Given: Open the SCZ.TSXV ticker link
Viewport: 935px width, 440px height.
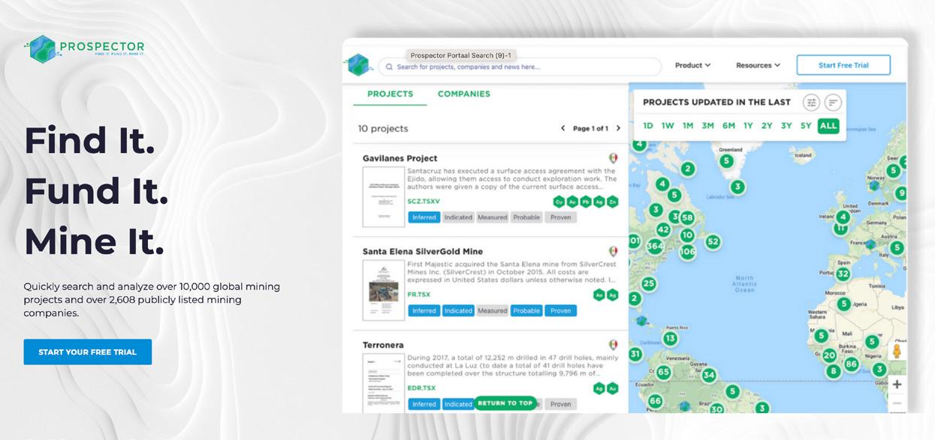Looking at the screenshot, I should click(424, 202).
